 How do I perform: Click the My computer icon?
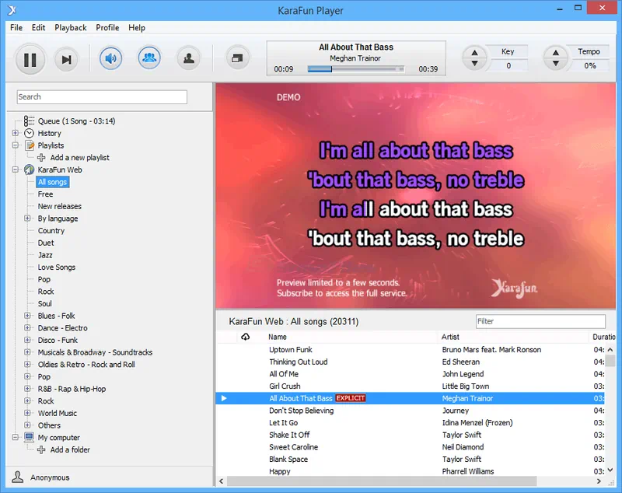pyautogui.click(x=29, y=438)
